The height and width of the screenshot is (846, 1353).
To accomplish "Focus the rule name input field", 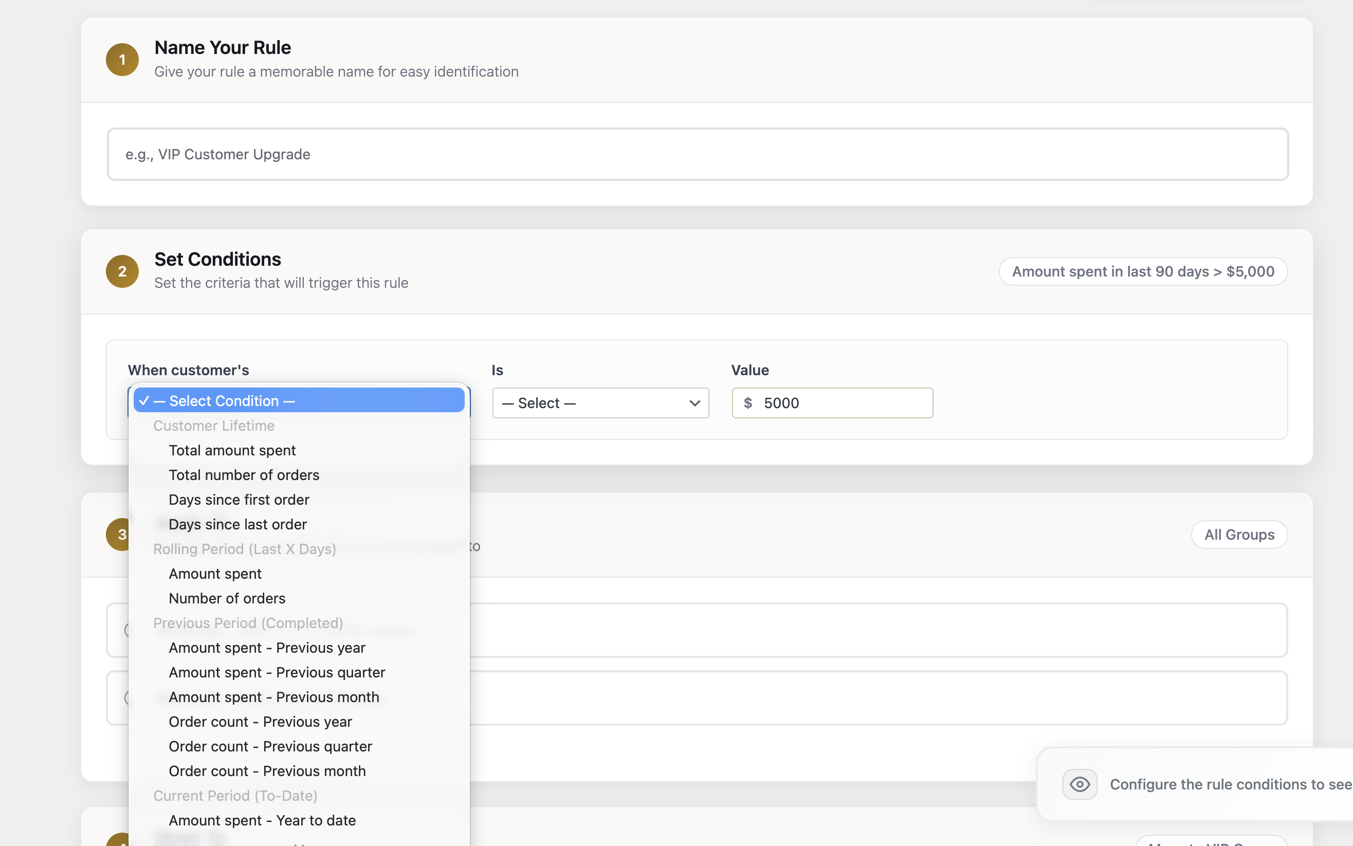I will [x=697, y=154].
